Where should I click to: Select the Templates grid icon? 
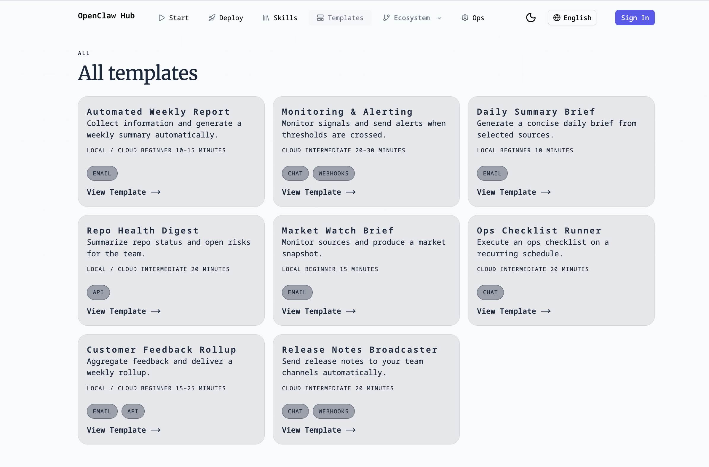pyautogui.click(x=321, y=17)
